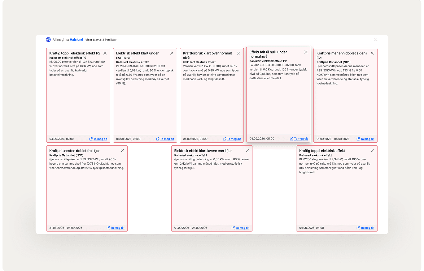Select the 'Effekt falt til null, under normalnivå' title

[x=268, y=54]
